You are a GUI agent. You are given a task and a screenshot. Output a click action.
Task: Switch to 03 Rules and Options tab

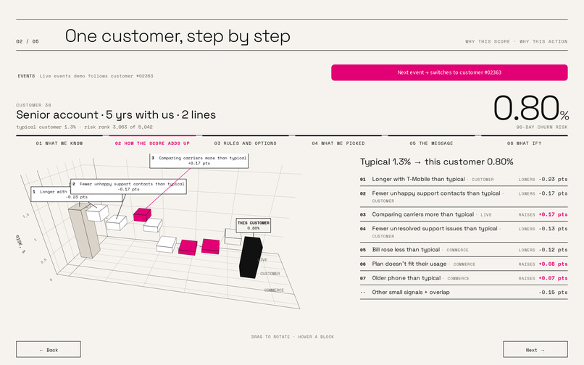(246, 143)
